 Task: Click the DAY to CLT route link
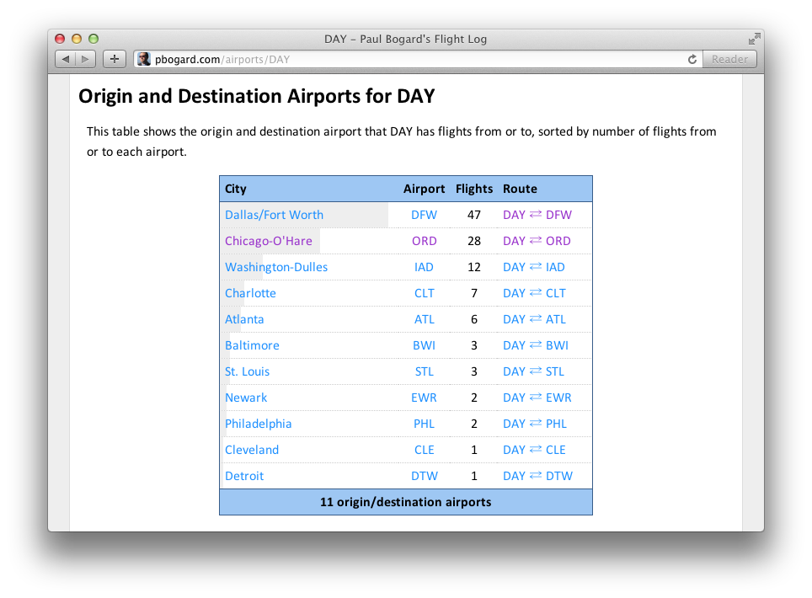pyautogui.click(x=534, y=293)
